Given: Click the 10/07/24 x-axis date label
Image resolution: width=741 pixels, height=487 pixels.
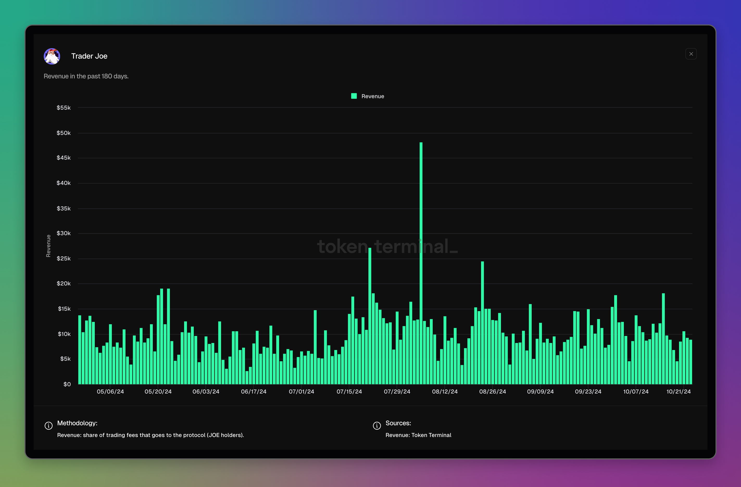Looking at the screenshot, I should point(636,391).
